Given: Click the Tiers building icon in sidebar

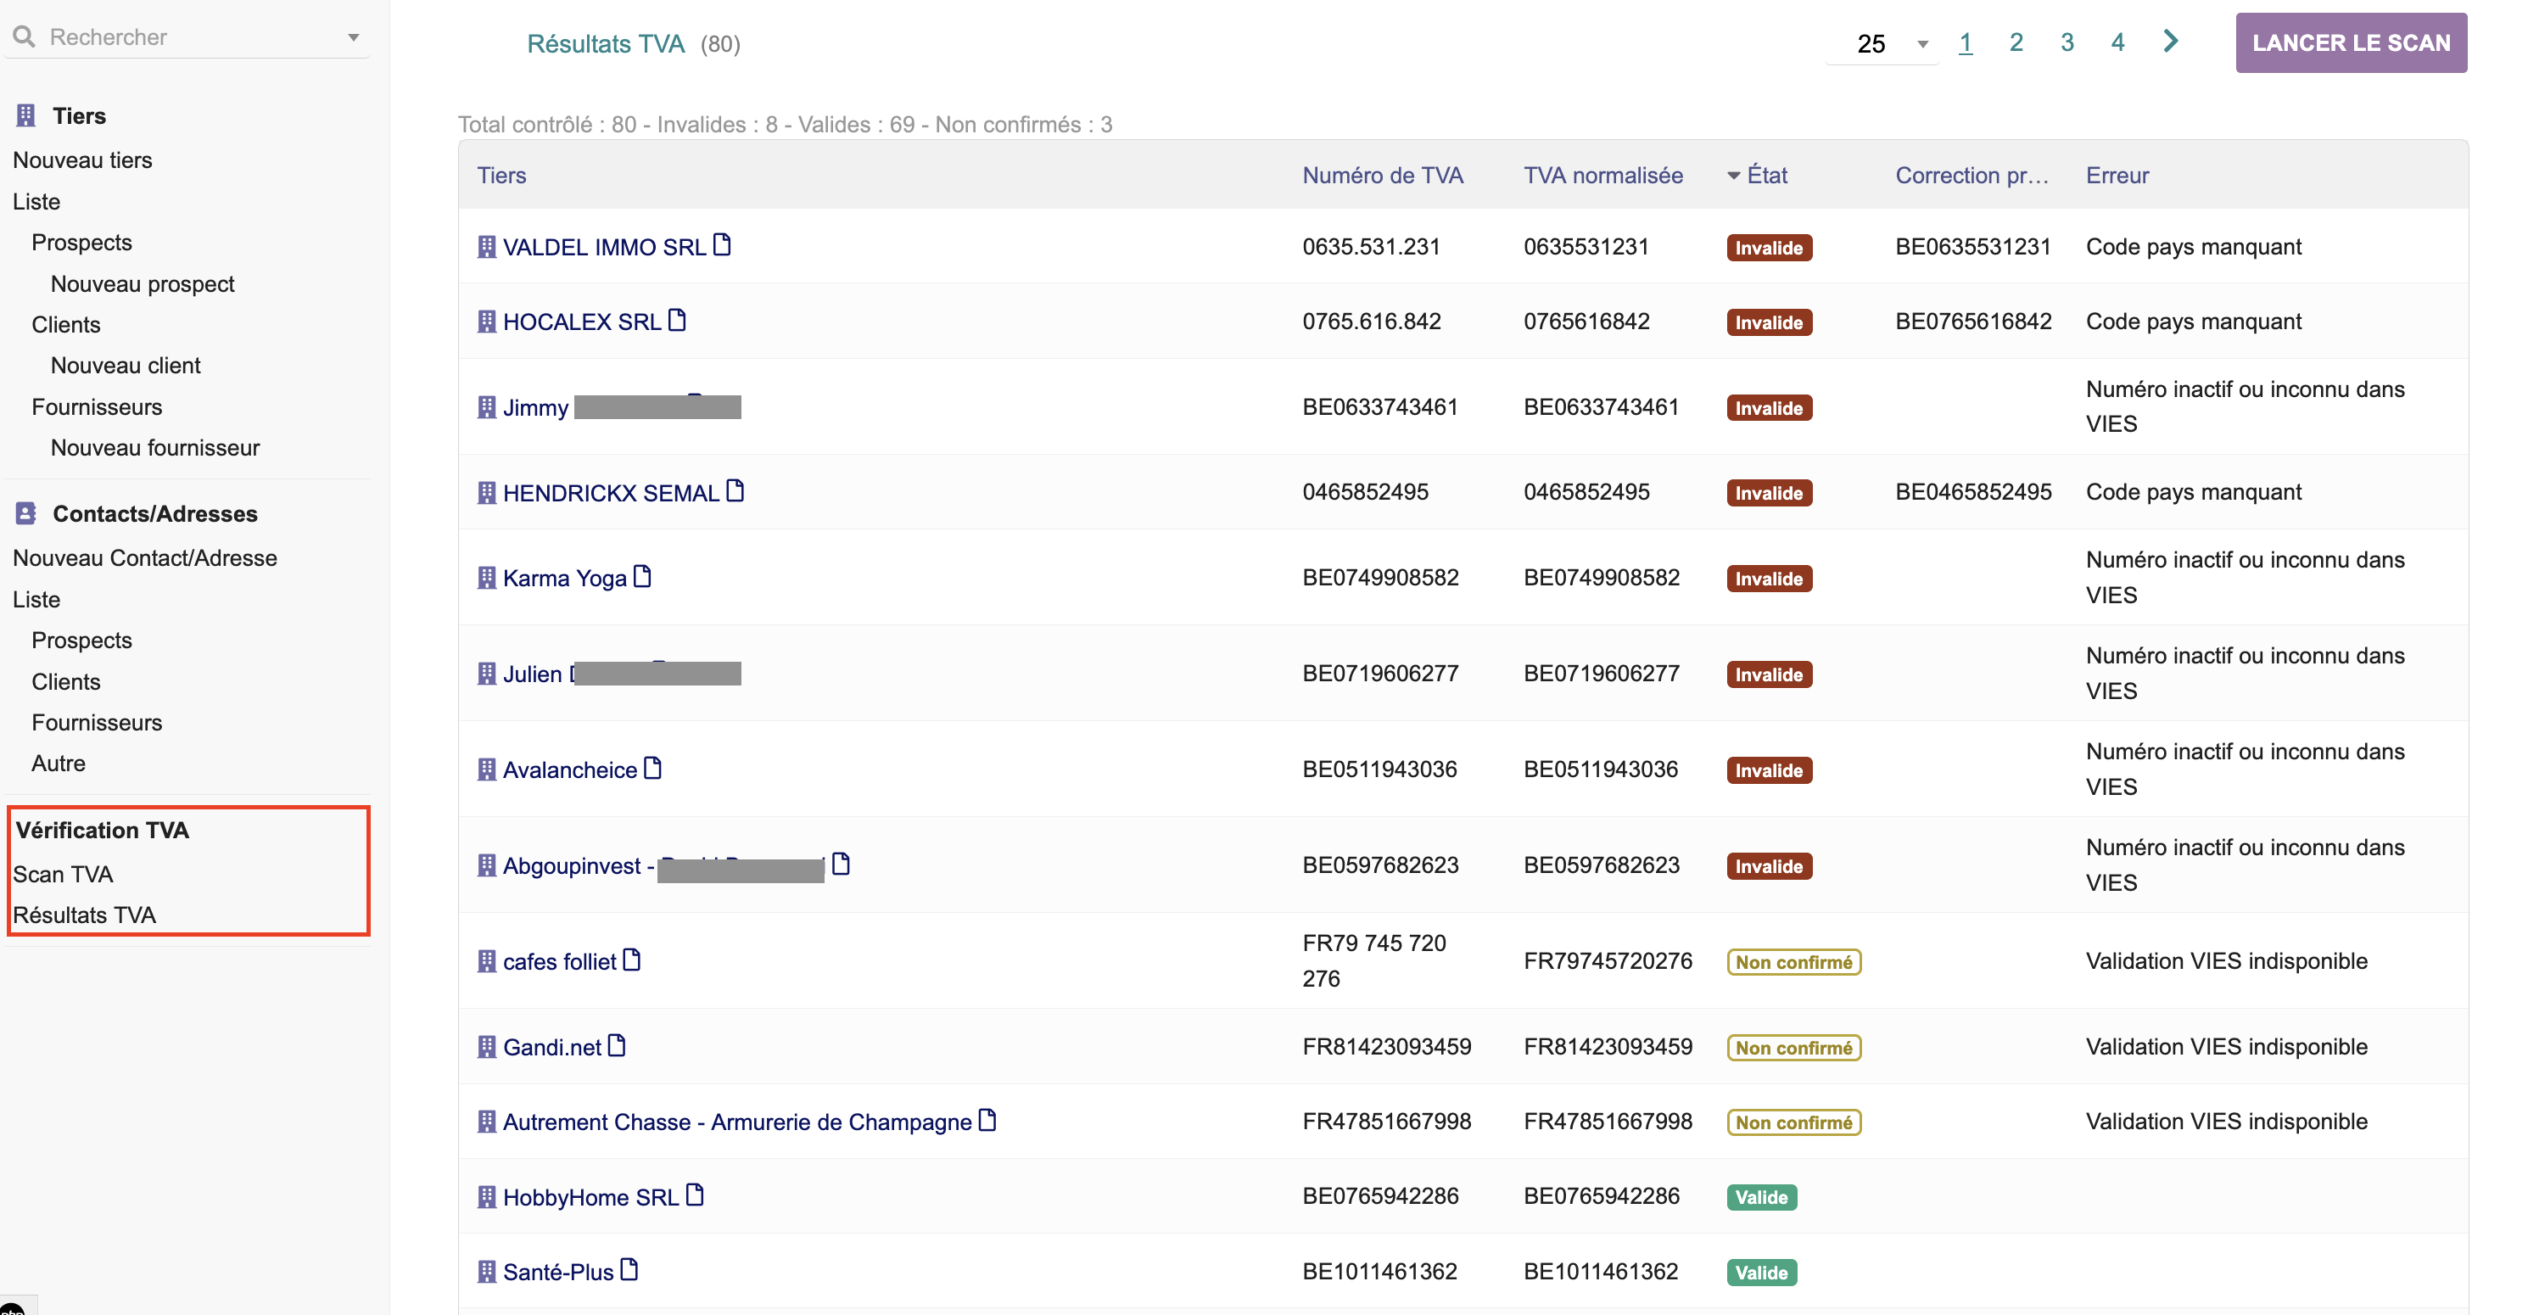Looking at the screenshot, I should pyautogui.click(x=25, y=115).
